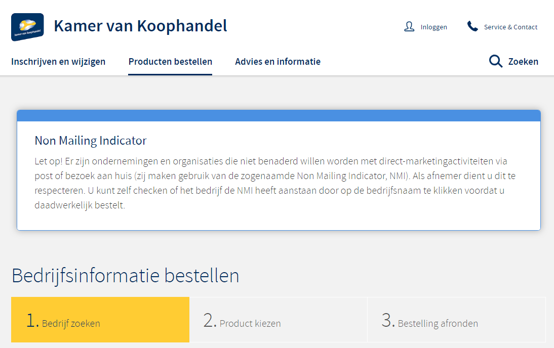This screenshot has width=554, height=348.
Task: Click the Non Mailing Indicator heading
Action: (x=90, y=141)
